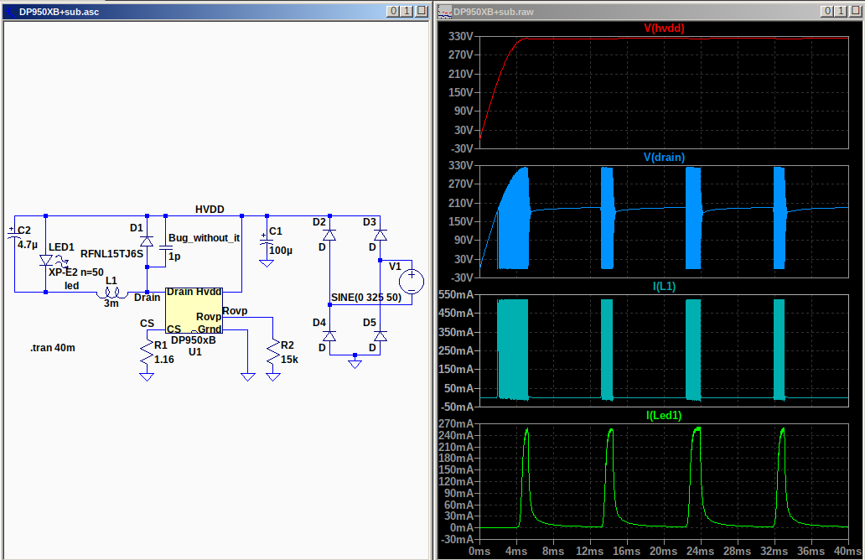Click the L1 inductor symbol

coord(111,293)
